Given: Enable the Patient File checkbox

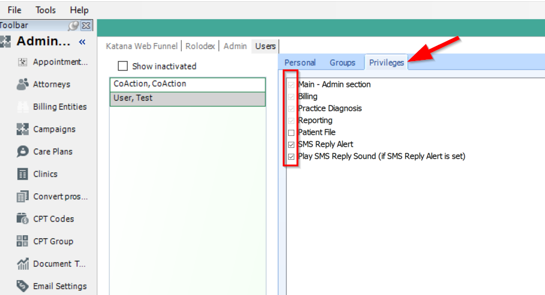Looking at the screenshot, I should 291,132.
